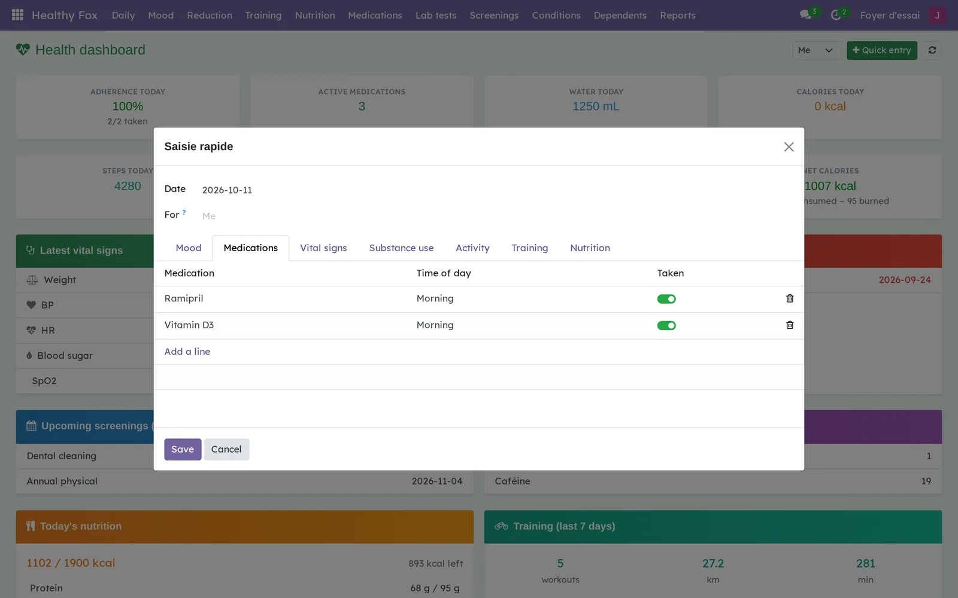Click the Ramipril medication cell
Screen dimensions: 958x598
[285, 299]
